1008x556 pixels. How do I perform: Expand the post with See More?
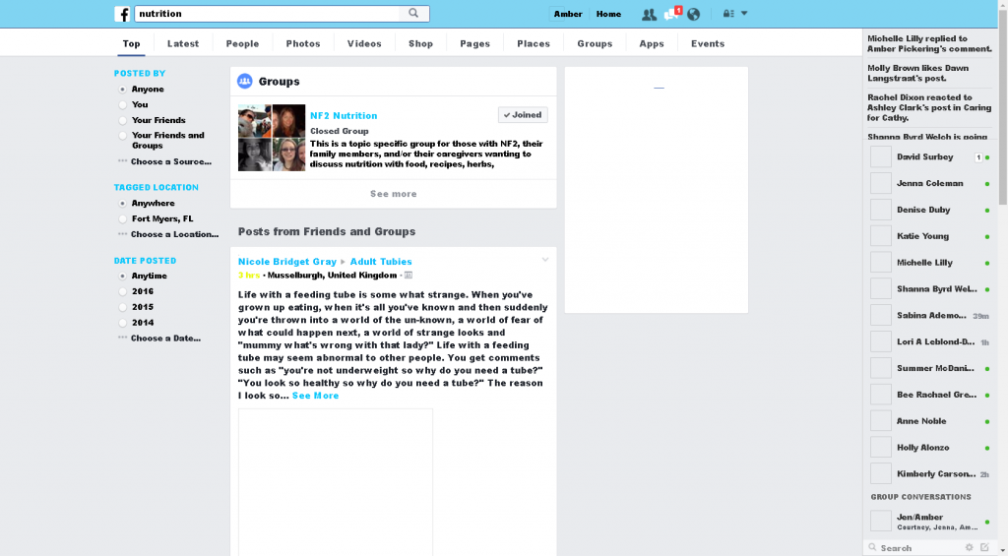315,396
